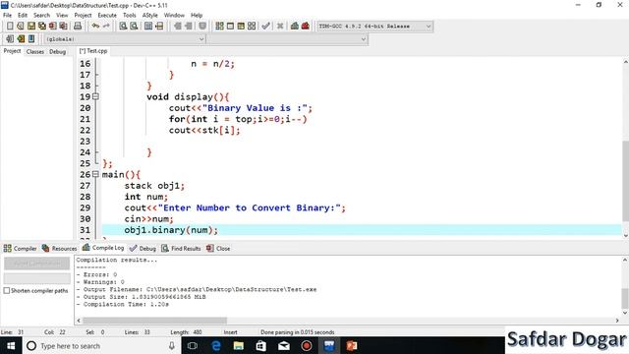Click the Profile Analysis toolbar icon
Image resolution: width=629 pixels, height=354 pixels.
[x=295, y=27]
